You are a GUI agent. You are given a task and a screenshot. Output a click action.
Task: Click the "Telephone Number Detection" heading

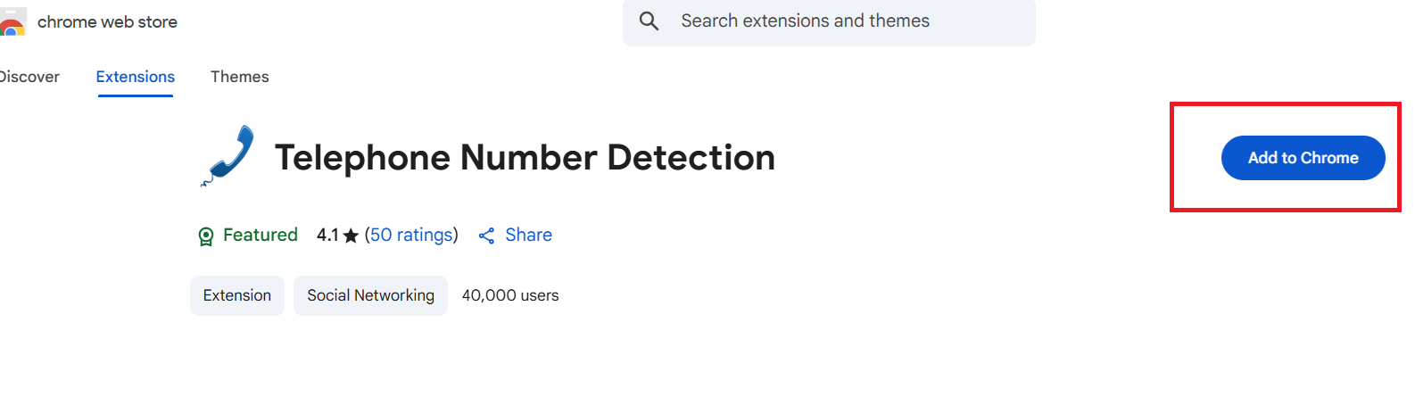pos(525,158)
